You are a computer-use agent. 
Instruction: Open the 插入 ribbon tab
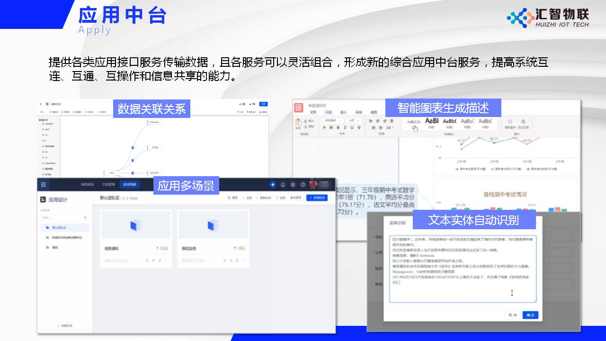click(344, 112)
